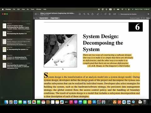This screenshot has width=151, height=113.
Task: Open Maps from the Dock
Action: coord(29,102)
